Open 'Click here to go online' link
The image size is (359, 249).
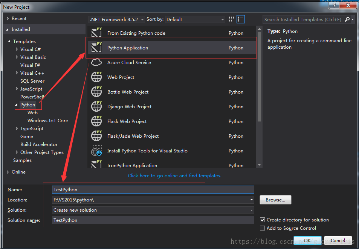(175, 176)
